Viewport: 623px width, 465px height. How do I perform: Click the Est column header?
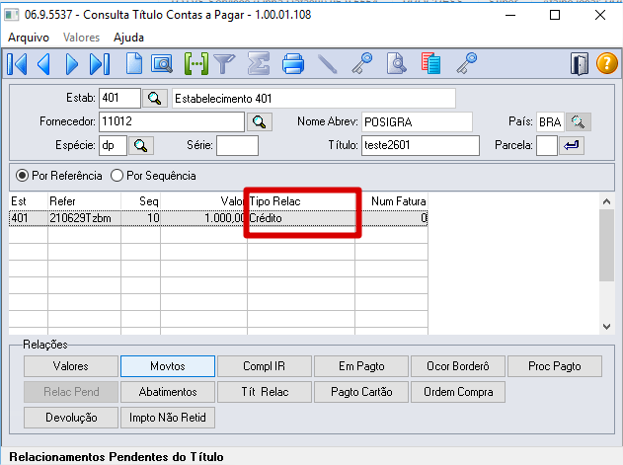(29, 201)
